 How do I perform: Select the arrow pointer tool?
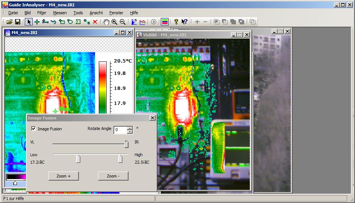click(29, 22)
